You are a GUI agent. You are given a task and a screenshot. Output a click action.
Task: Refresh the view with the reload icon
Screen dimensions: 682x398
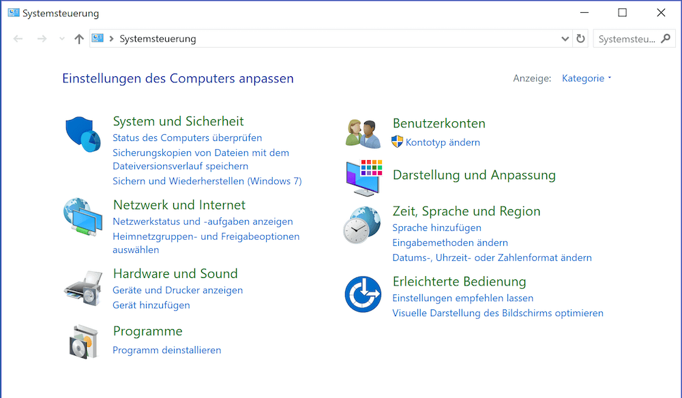point(580,39)
